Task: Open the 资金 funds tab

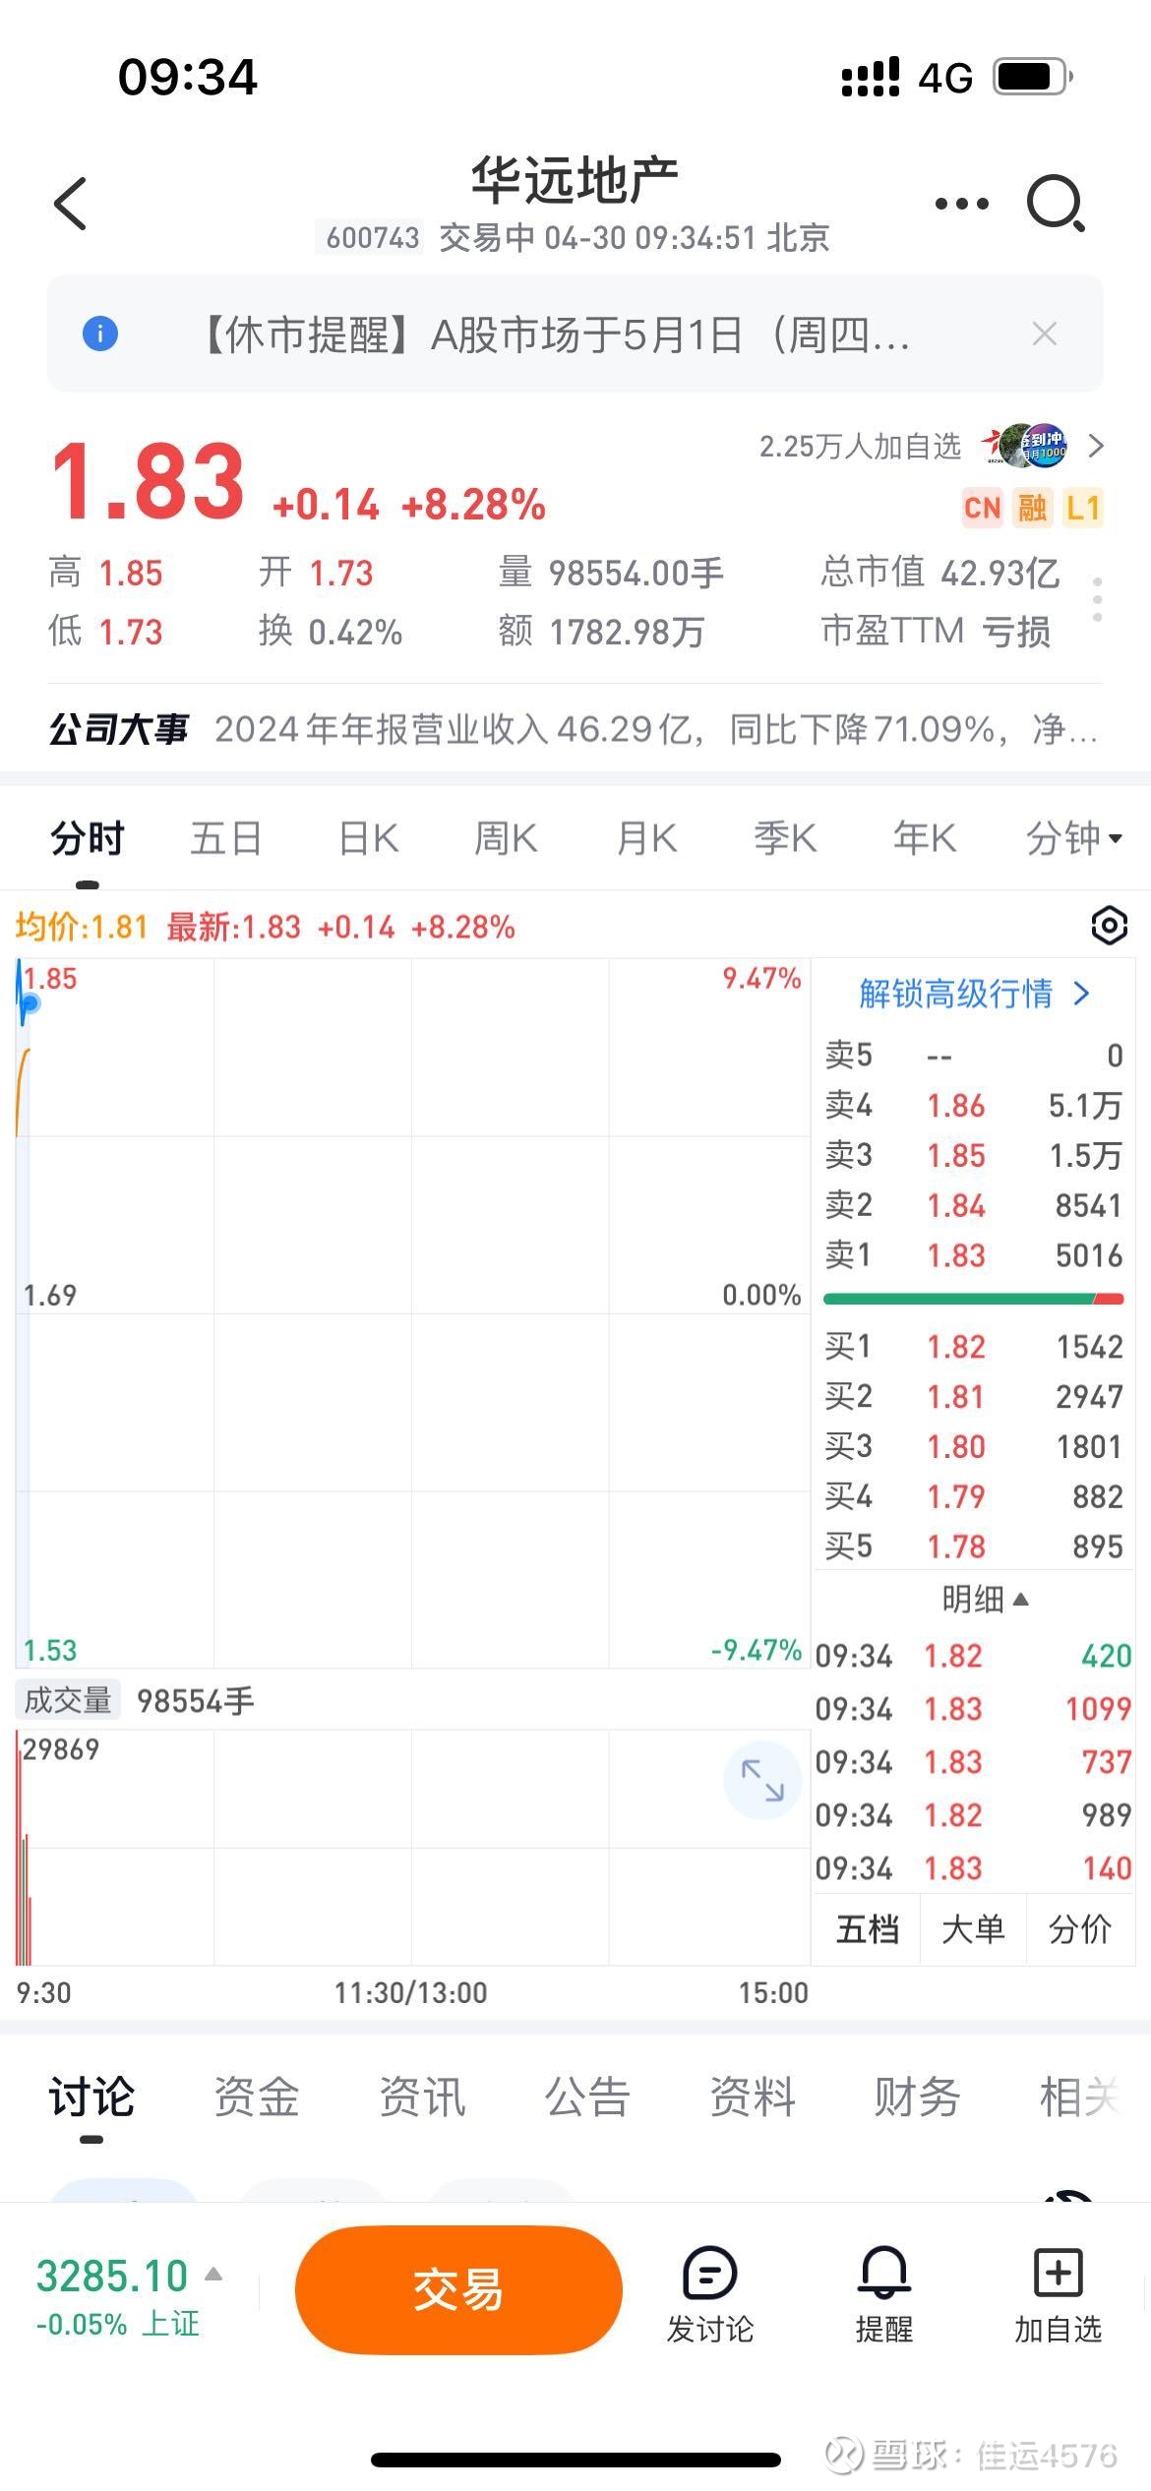Action: coord(257,2096)
